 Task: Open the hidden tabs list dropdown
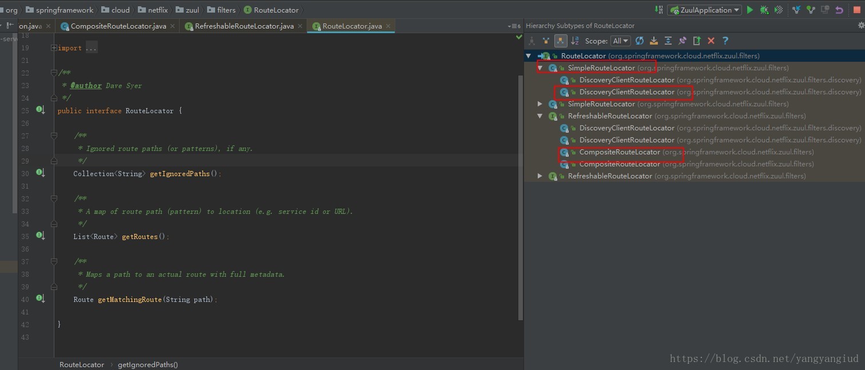(x=514, y=26)
